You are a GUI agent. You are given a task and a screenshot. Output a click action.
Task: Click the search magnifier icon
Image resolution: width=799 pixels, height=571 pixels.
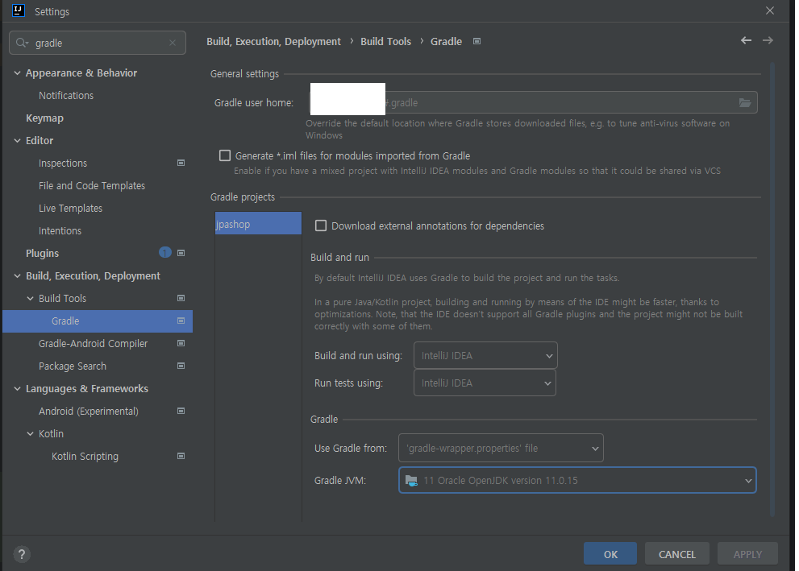point(22,43)
